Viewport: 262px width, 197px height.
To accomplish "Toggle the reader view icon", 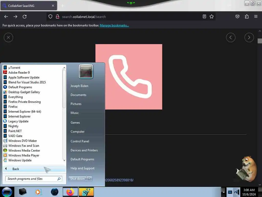I will pyautogui.click(x=204, y=16).
